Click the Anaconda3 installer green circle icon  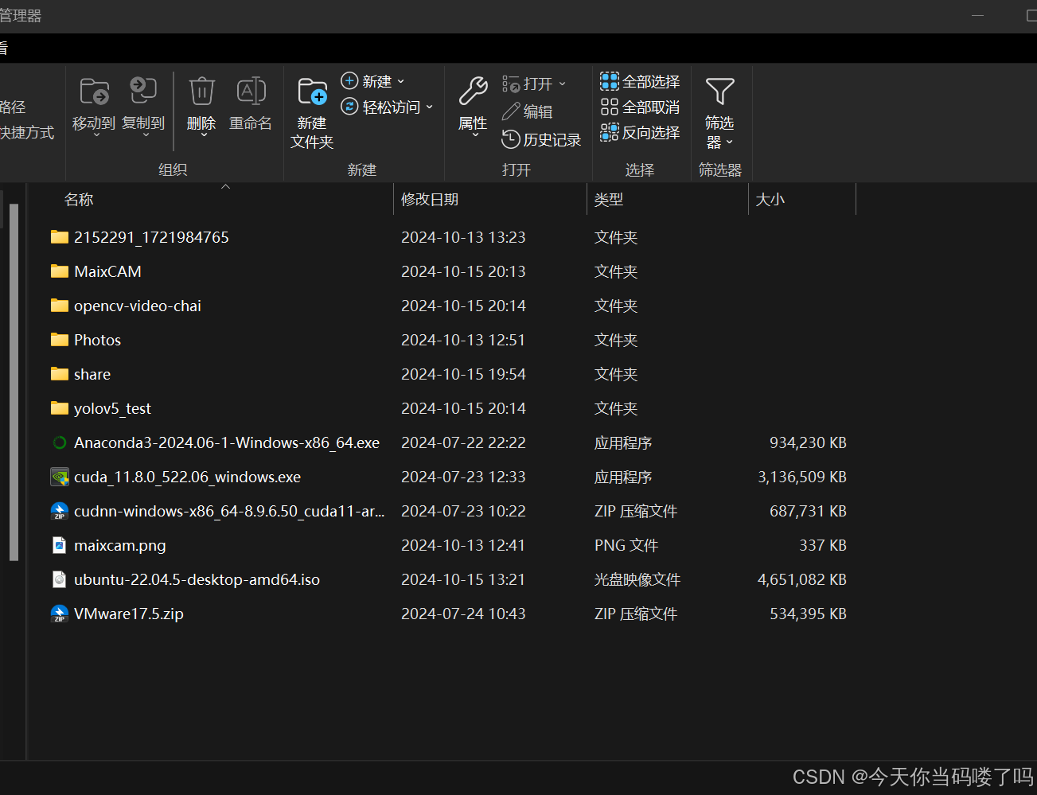tap(60, 442)
